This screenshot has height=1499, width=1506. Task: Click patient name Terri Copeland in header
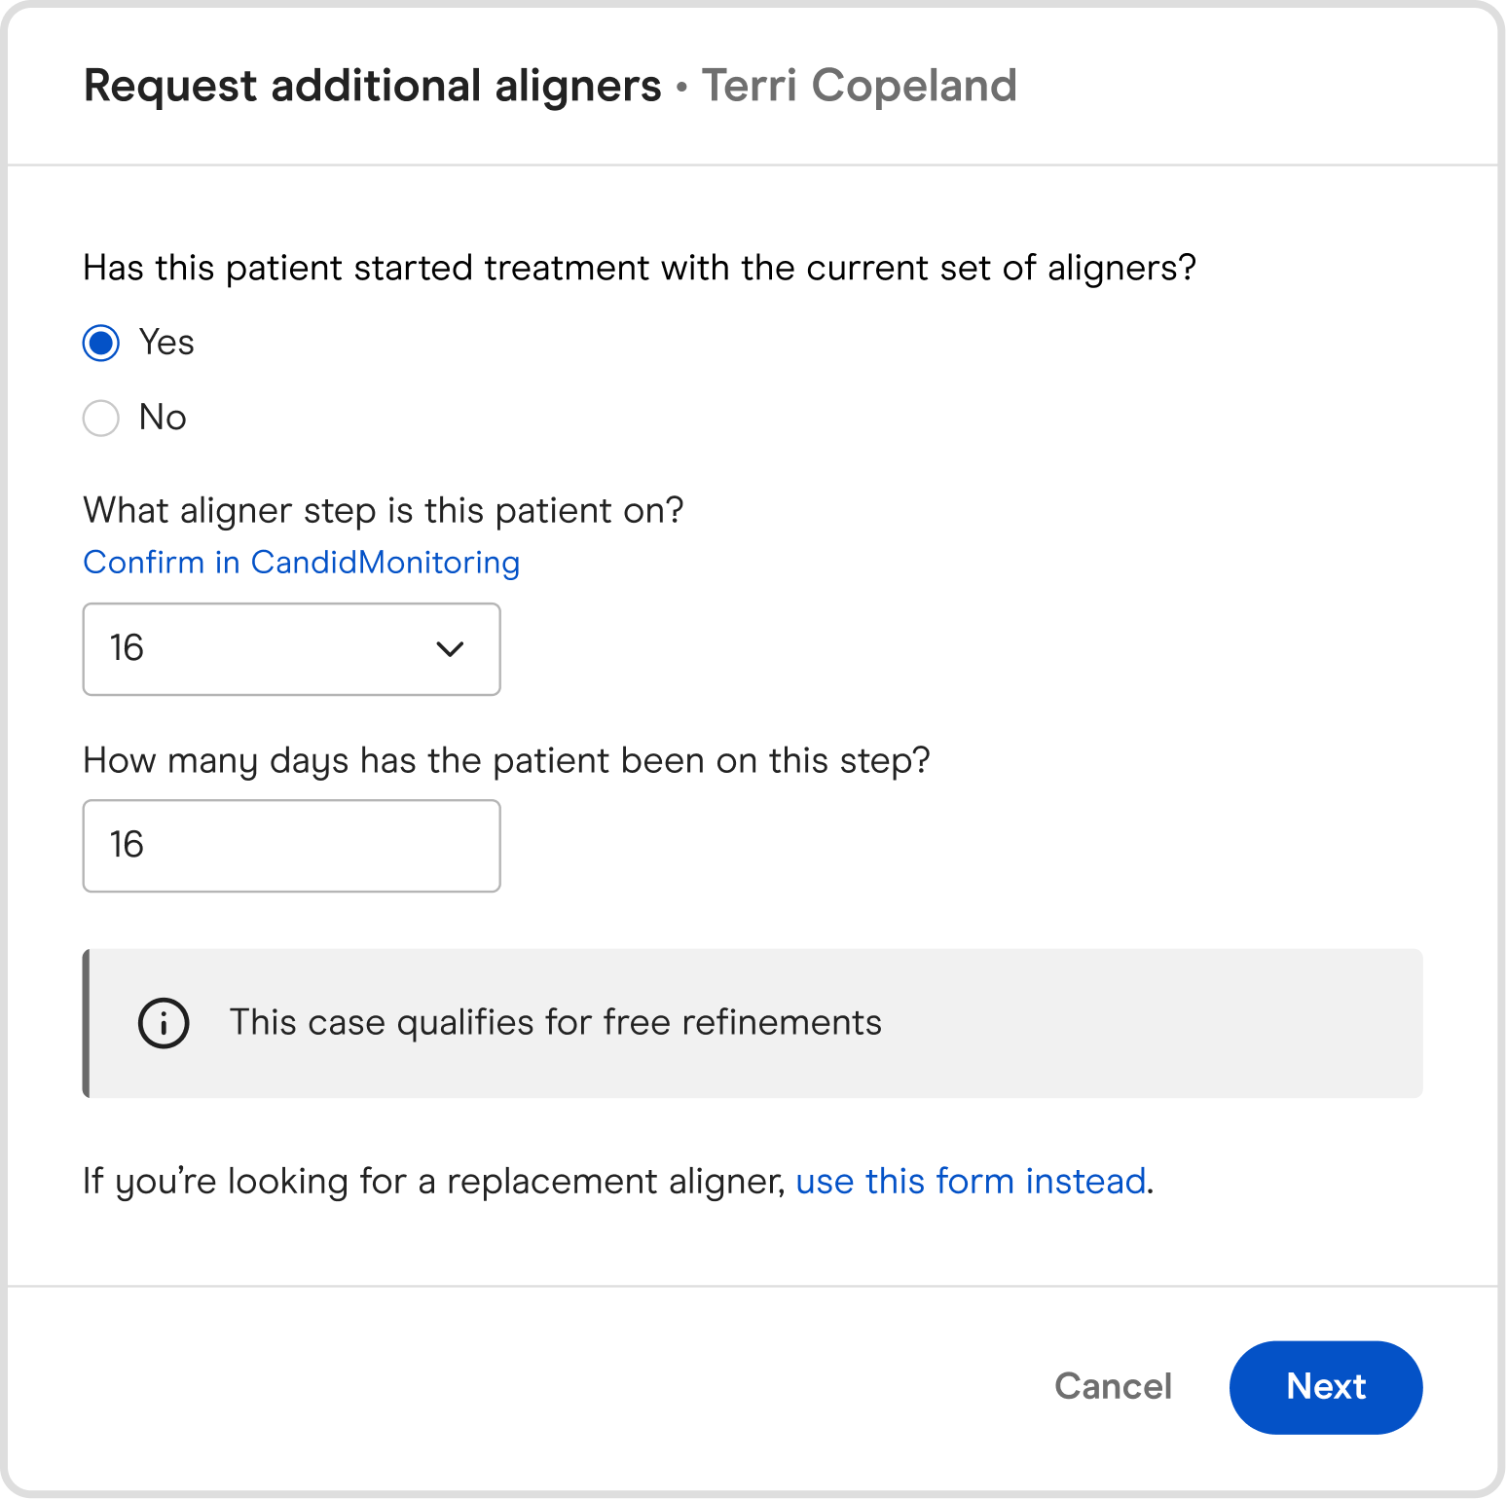(x=859, y=86)
